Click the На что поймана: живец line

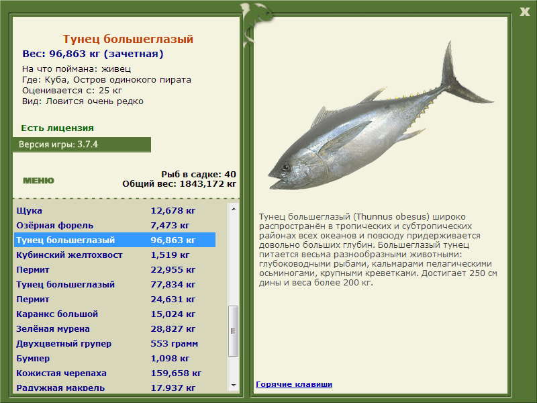[77, 69]
